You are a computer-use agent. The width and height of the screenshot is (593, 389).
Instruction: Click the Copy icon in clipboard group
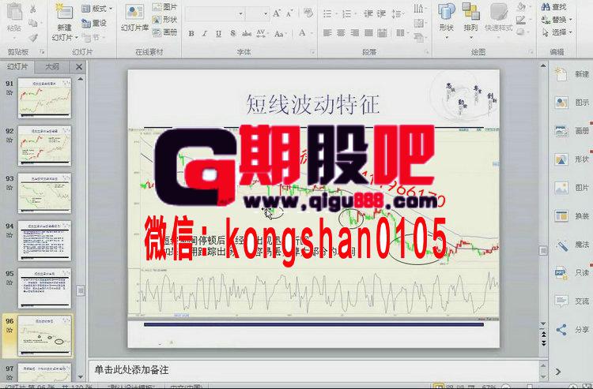(33, 24)
